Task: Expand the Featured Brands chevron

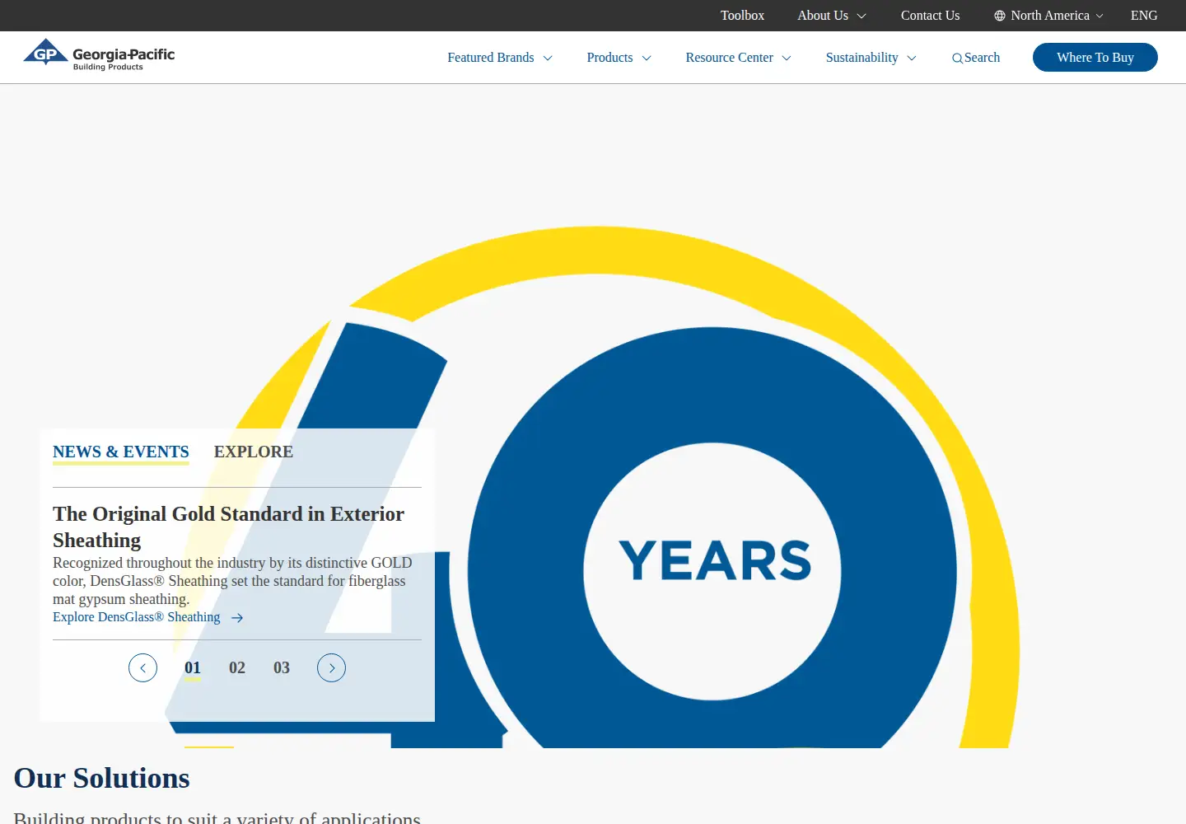Action: pos(548,59)
